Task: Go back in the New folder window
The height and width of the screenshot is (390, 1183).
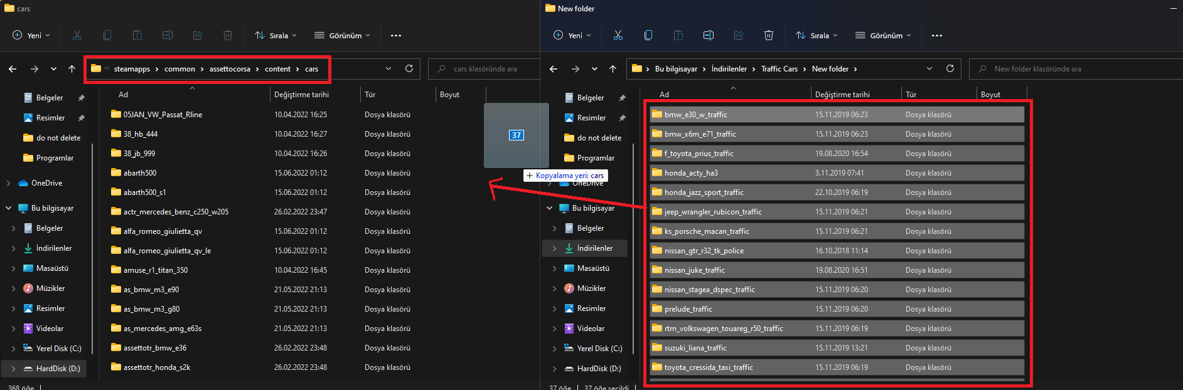Action: click(554, 69)
